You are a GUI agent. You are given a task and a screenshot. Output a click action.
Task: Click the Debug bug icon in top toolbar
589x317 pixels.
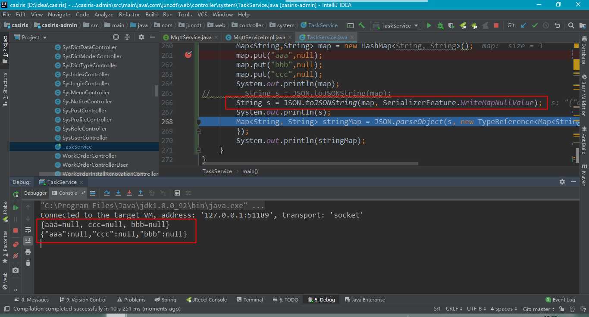440,25
